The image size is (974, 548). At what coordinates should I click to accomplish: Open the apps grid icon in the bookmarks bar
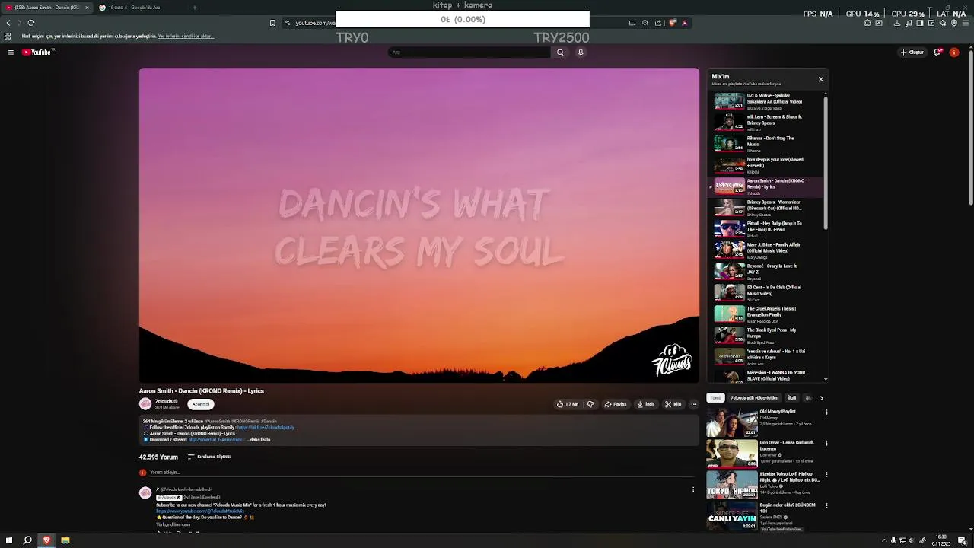pyautogui.click(x=8, y=37)
